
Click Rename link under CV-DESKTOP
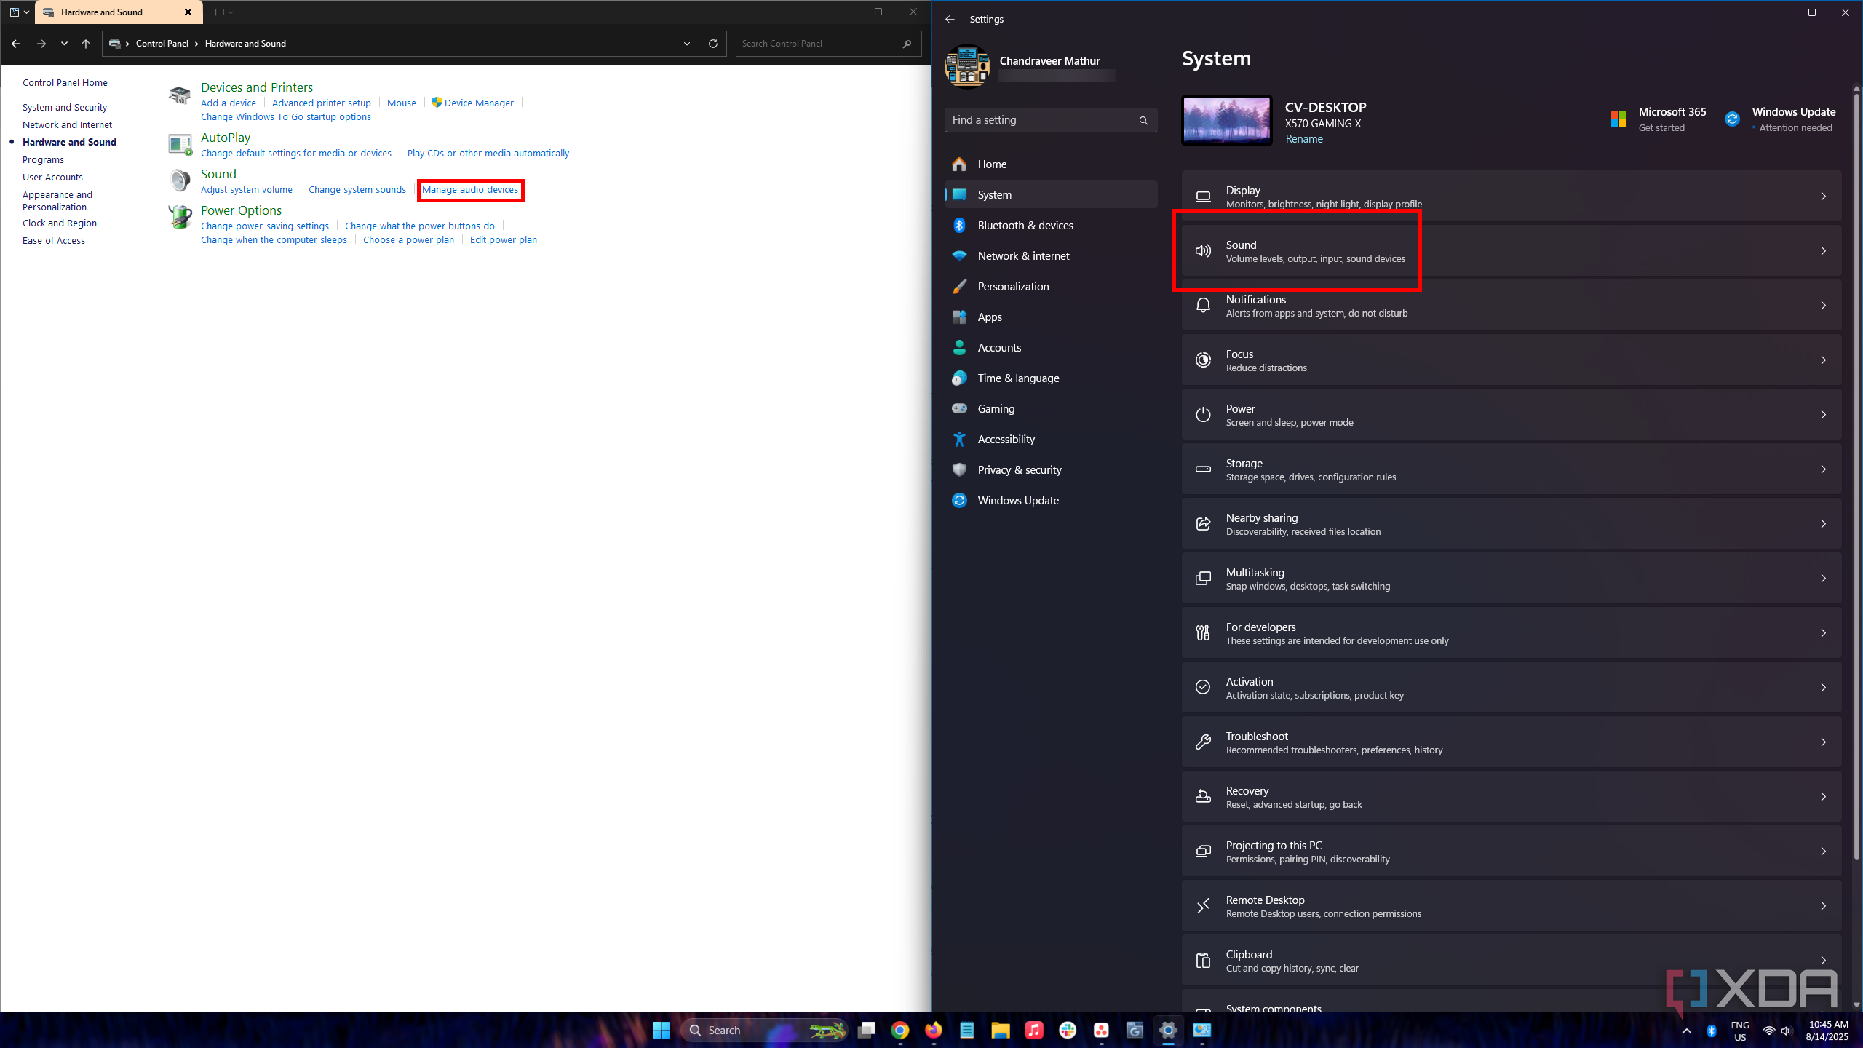tap(1303, 139)
